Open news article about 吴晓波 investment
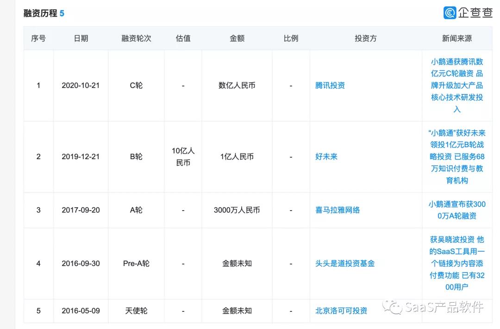 [x=456, y=264]
